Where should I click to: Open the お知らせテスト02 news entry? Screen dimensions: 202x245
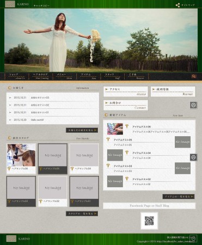tap(40, 105)
